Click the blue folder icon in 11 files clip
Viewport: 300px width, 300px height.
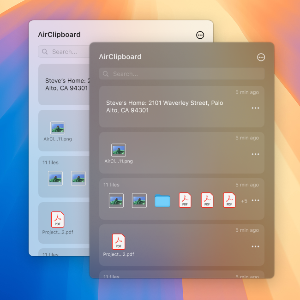162,201
